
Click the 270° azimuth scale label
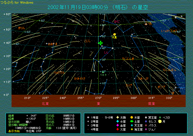coord(99,98)
